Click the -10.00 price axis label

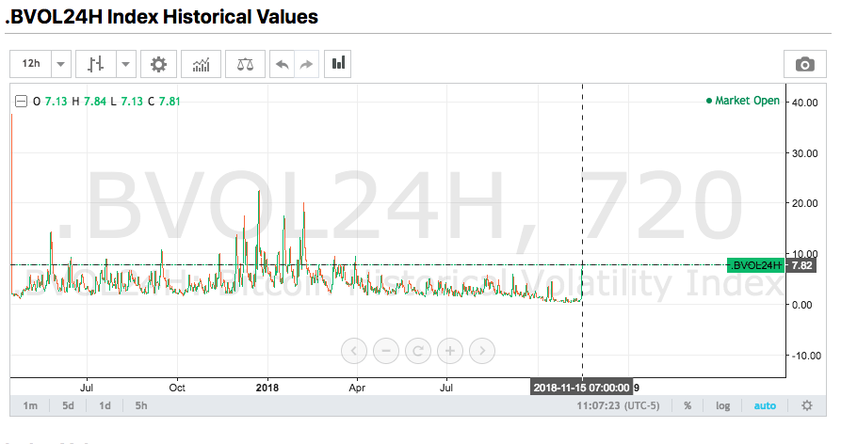point(805,356)
